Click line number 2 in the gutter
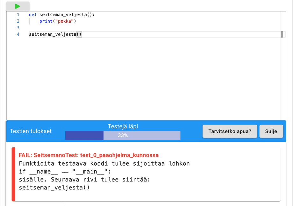 click(x=18, y=21)
